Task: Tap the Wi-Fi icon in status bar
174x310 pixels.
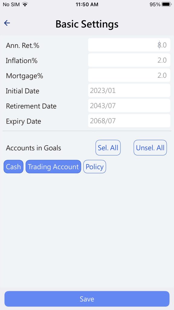Action: tap(25, 4)
